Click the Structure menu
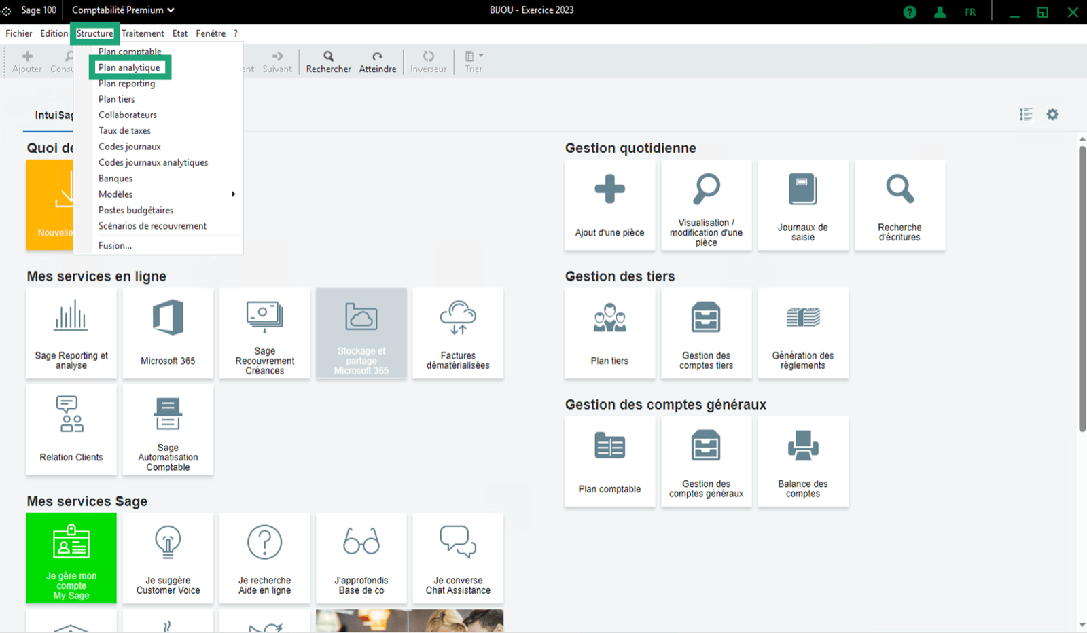The width and height of the screenshot is (1087, 633). [94, 33]
